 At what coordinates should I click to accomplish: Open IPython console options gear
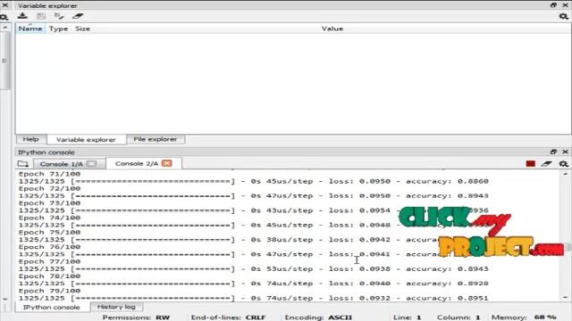click(563, 164)
